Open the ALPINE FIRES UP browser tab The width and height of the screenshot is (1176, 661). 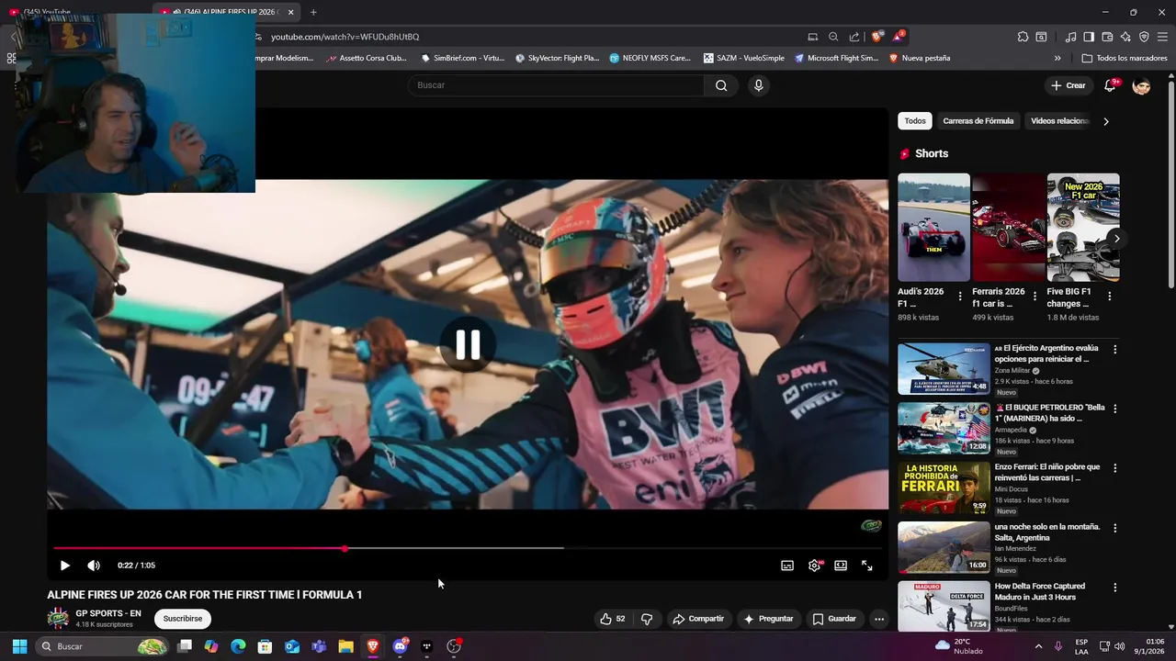226,12
